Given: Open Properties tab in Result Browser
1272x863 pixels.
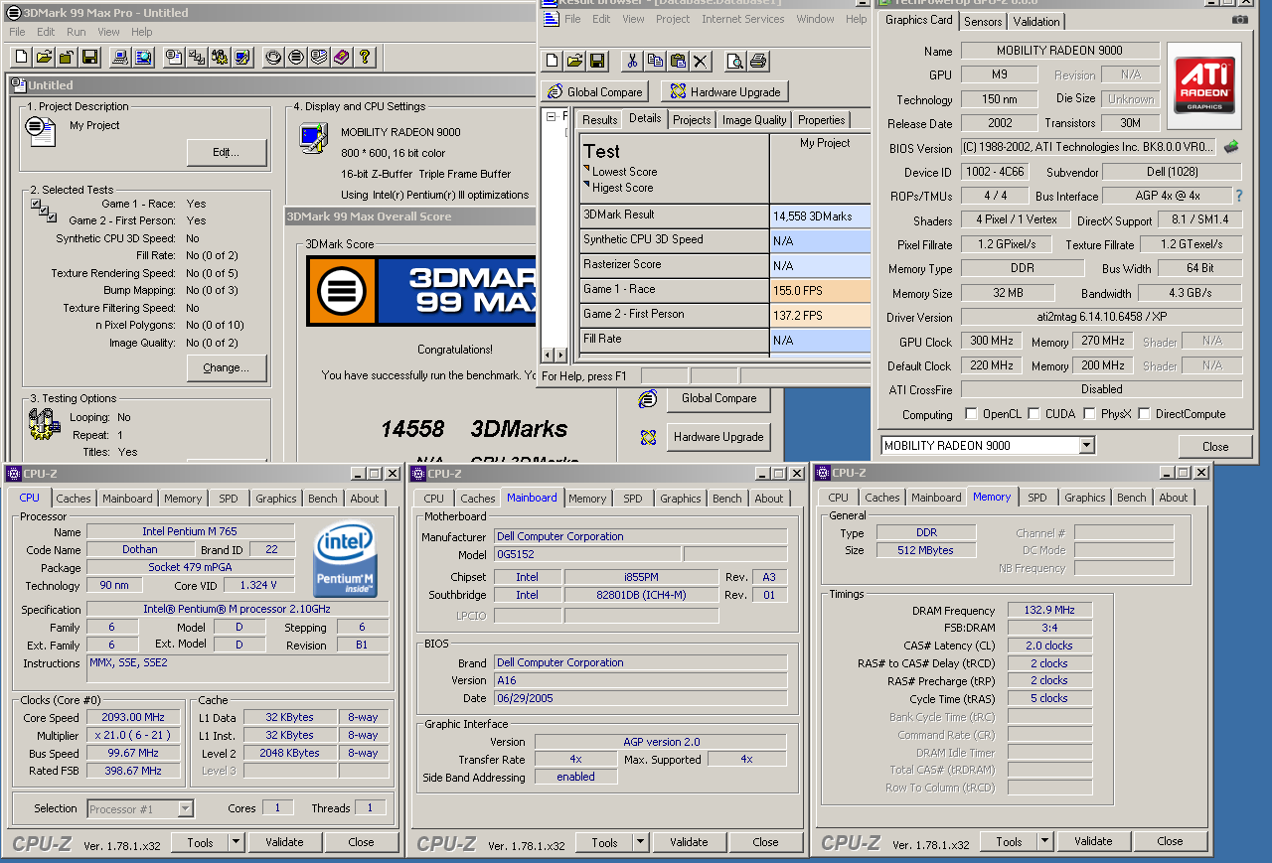Looking at the screenshot, I should coord(822,119).
